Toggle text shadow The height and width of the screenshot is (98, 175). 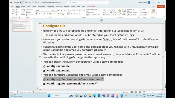tap(45, 14)
